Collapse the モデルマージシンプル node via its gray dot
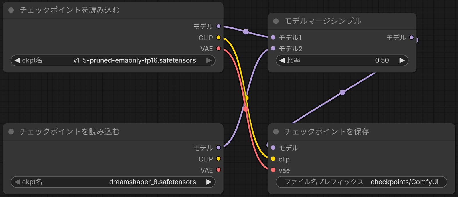458x197 pixels. (276, 21)
